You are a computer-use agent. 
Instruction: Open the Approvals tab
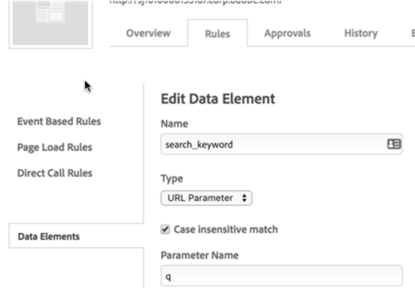click(x=287, y=33)
